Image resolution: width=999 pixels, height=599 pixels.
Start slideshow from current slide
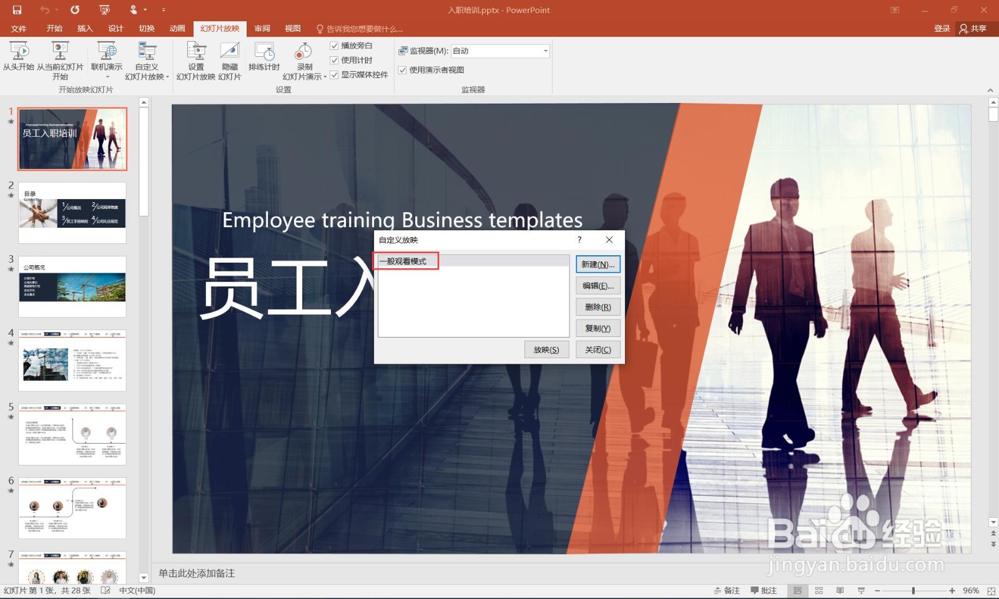coord(60,61)
